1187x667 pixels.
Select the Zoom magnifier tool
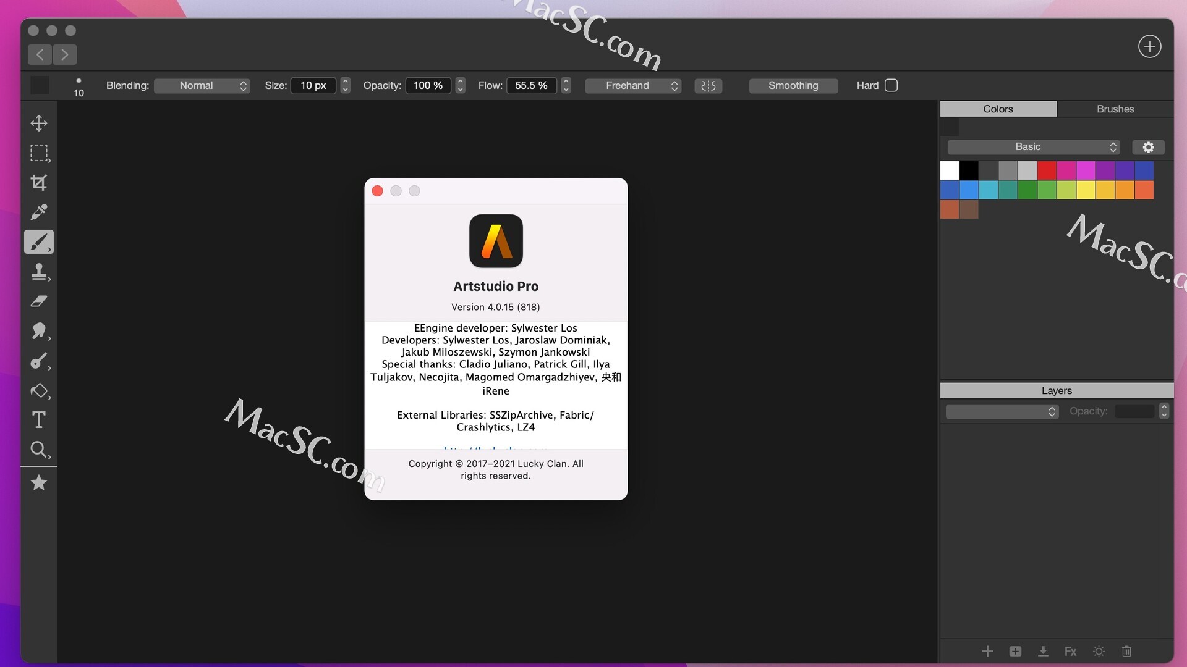(39, 450)
